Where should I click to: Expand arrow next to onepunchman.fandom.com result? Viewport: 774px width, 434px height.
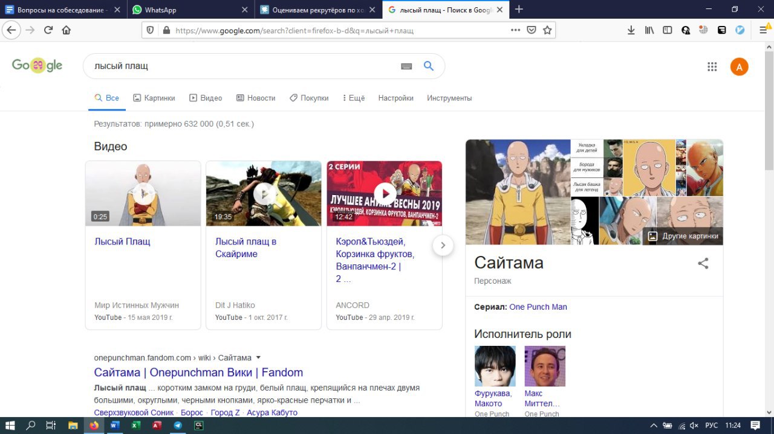click(258, 357)
